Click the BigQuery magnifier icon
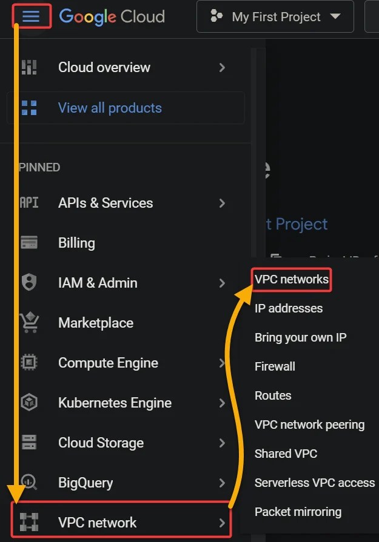 (29, 483)
